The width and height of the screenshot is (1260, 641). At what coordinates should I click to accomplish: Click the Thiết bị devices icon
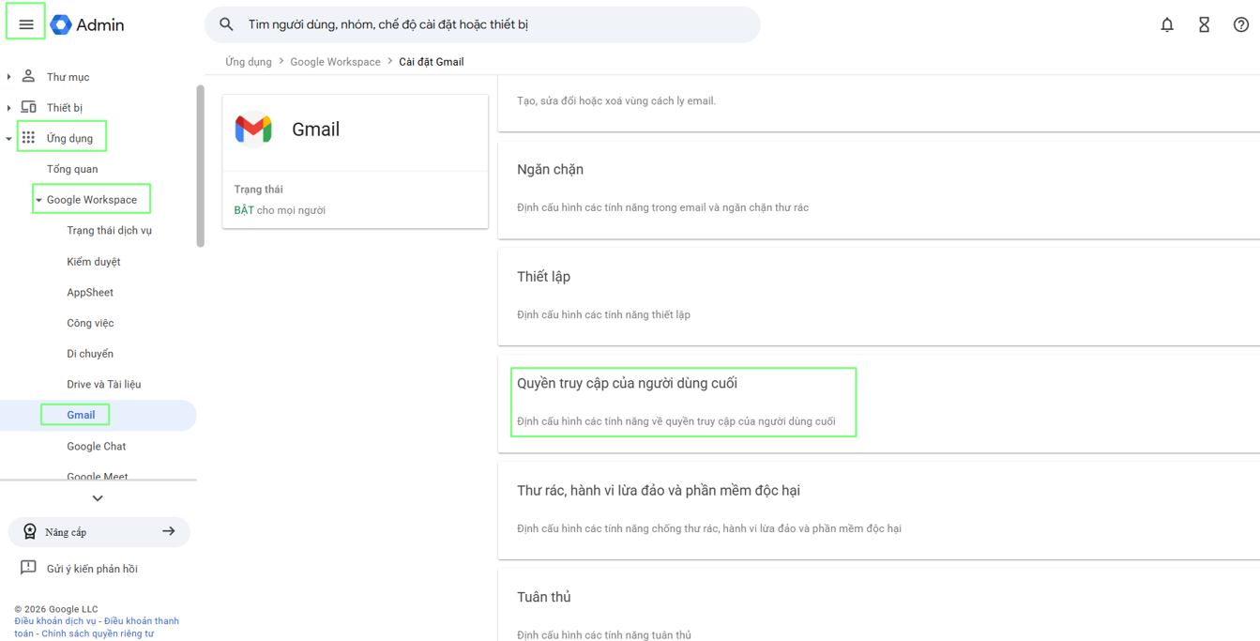pyautogui.click(x=28, y=107)
